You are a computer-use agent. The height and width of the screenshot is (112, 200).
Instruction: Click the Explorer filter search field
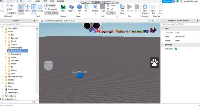tap(19, 24)
